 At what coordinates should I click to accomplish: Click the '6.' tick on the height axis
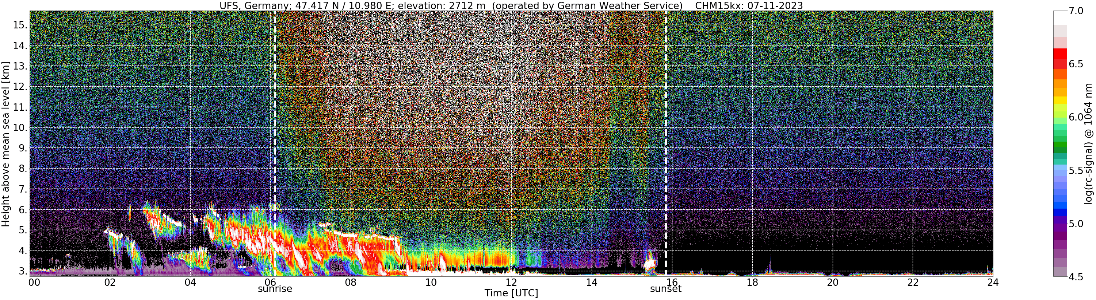23,210
